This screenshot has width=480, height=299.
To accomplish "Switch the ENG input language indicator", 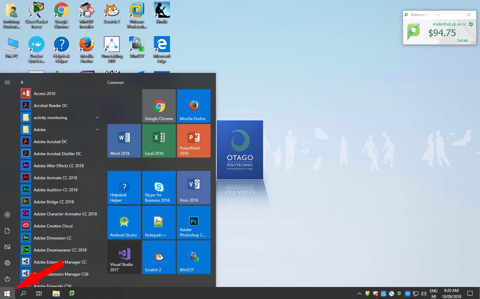I will 433,294.
